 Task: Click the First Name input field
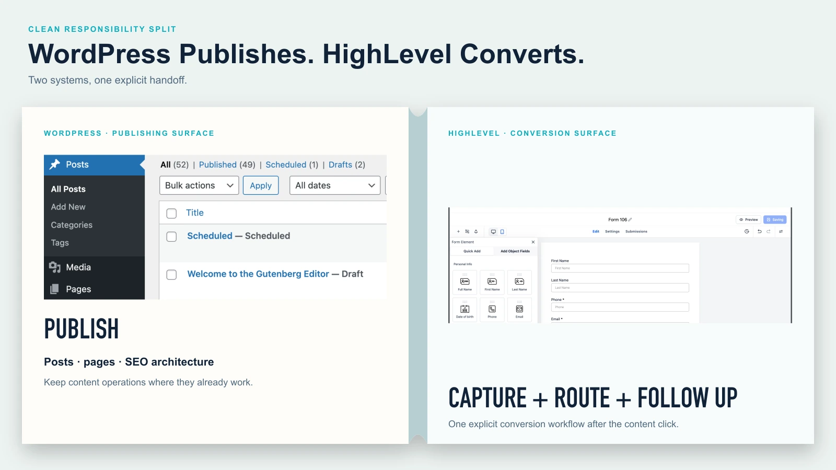tap(620, 268)
